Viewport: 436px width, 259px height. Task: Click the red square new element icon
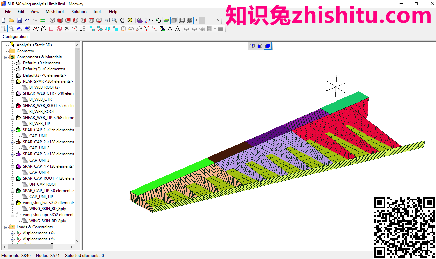[51, 29]
